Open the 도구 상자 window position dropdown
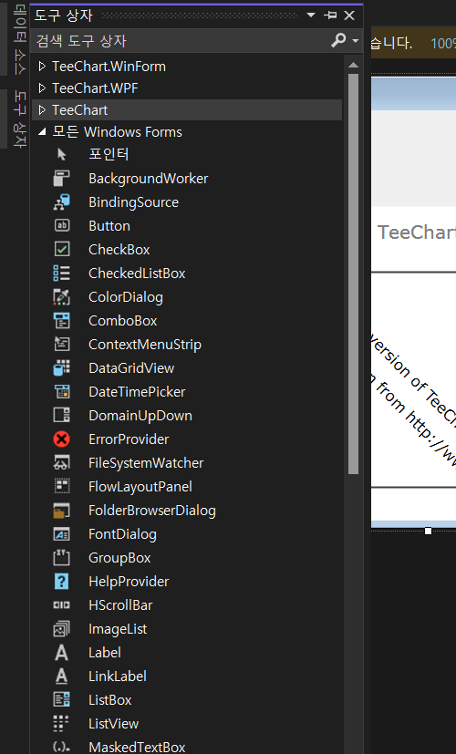Screen dimensions: 456x754 tap(311, 15)
